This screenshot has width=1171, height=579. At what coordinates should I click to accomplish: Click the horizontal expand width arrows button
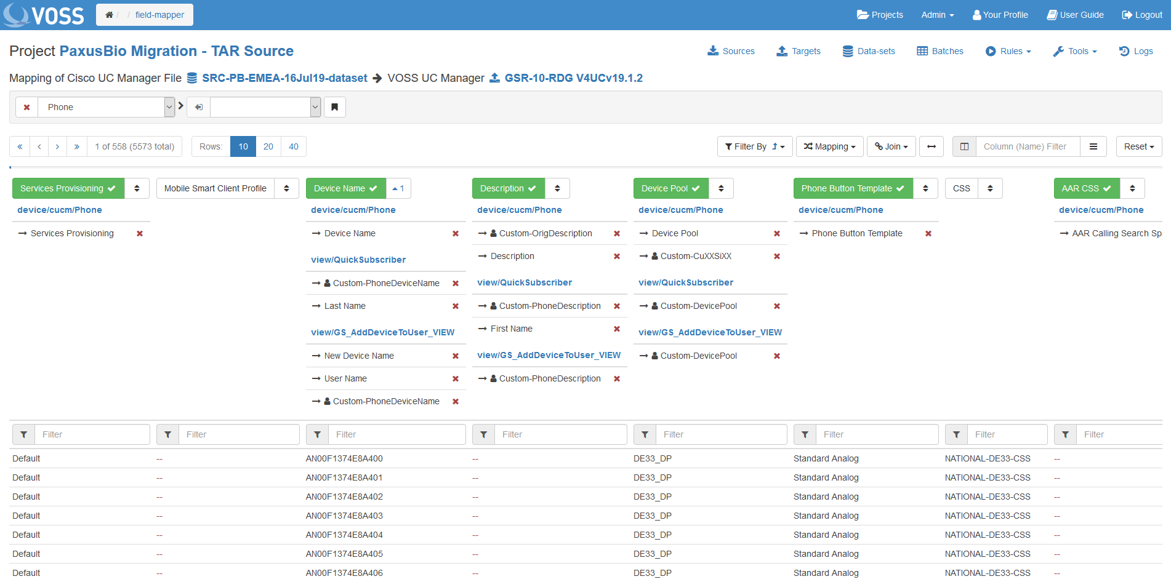pyautogui.click(x=931, y=146)
